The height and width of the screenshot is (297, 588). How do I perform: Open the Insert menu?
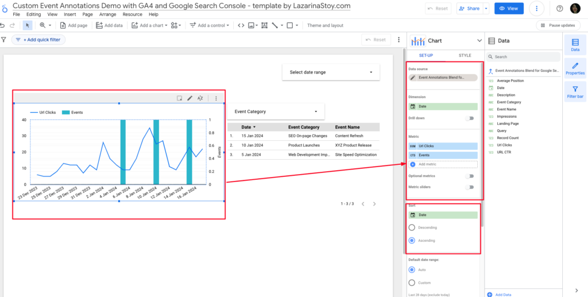[x=69, y=14]
